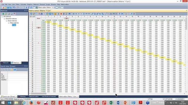The height and width of the screenshot is (105, 188).
Task: Open the Matrix editor menu
Action: [x=65, y=4]
